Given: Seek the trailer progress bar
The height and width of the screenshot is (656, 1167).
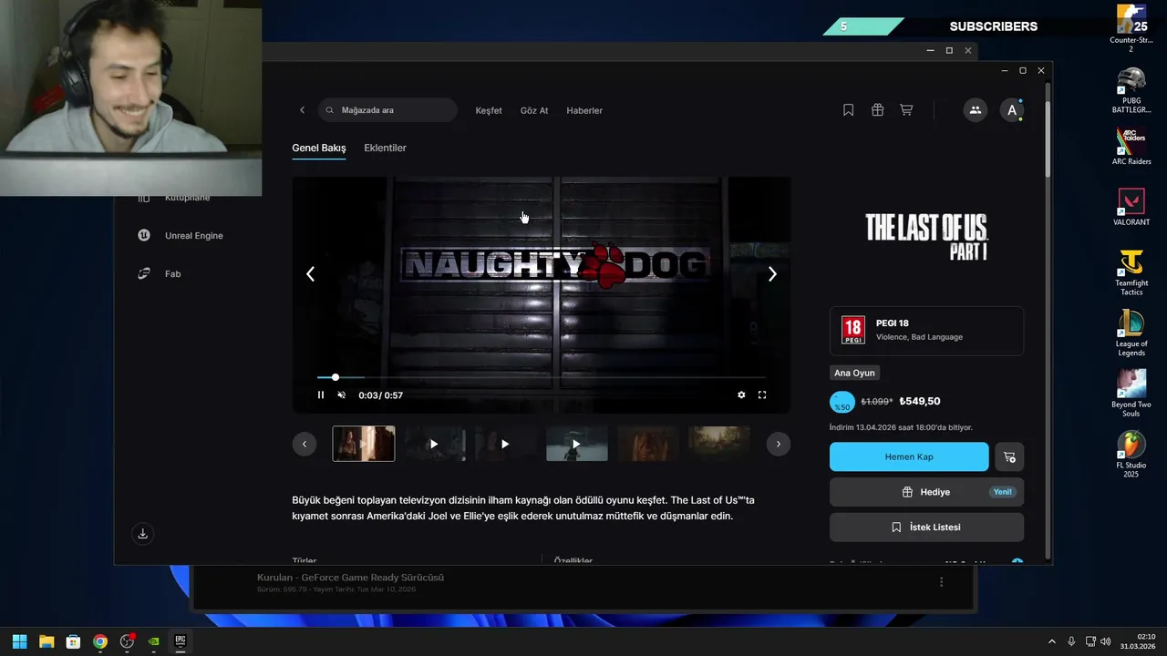Looking at the screenshot, I should (x=542, y=377).
